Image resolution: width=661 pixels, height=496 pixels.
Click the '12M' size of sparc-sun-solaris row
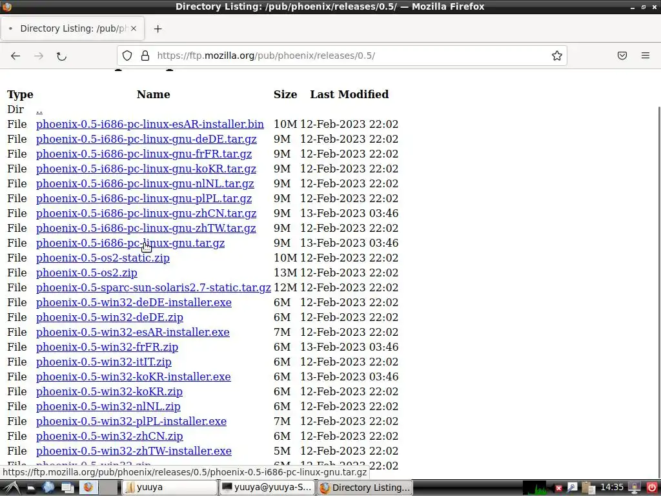pos(285,287)
